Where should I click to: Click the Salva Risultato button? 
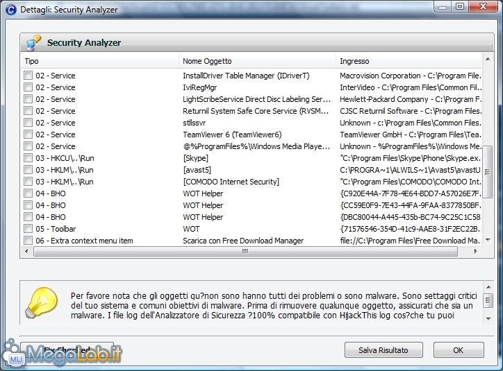pos(384,350)
